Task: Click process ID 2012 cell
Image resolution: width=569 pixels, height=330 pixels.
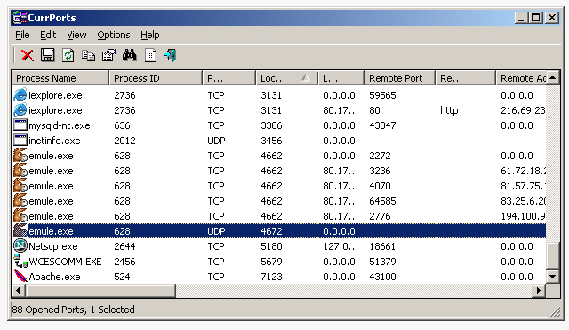Action: (124, 141)
